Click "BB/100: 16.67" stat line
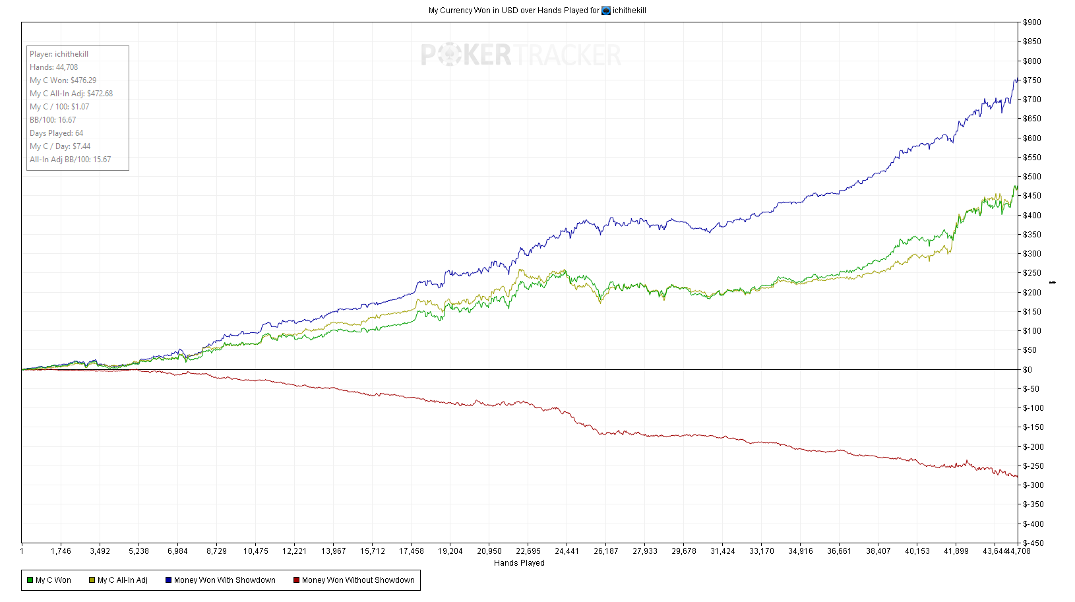This screenshot has width=1075, height=602. 53,120
